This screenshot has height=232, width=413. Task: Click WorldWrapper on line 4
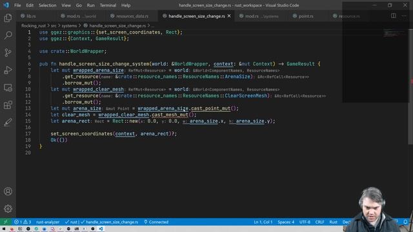point(87,52)
